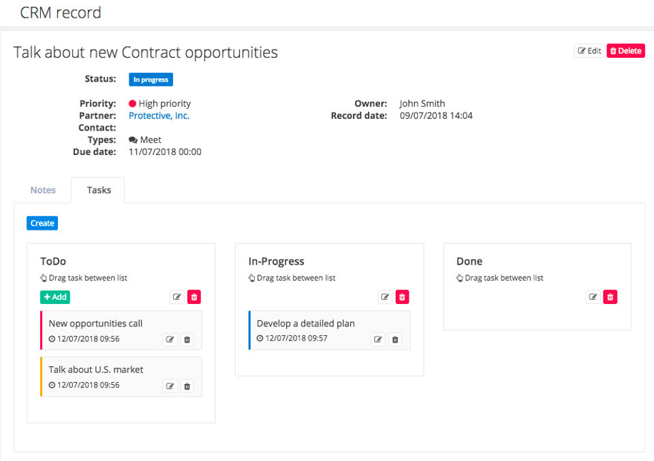Edit the 'Talk about U.S. market' task
Image resolution: width=654 pixels, height=461 pixels.
point(170,386)
